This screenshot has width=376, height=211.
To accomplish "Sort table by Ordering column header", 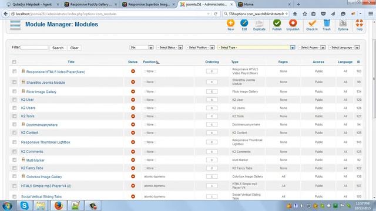I will point(212,62).
